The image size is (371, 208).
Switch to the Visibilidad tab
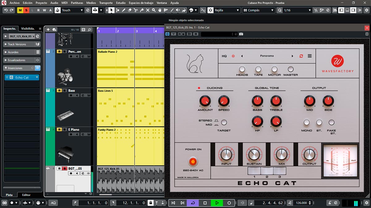point(28,29)
